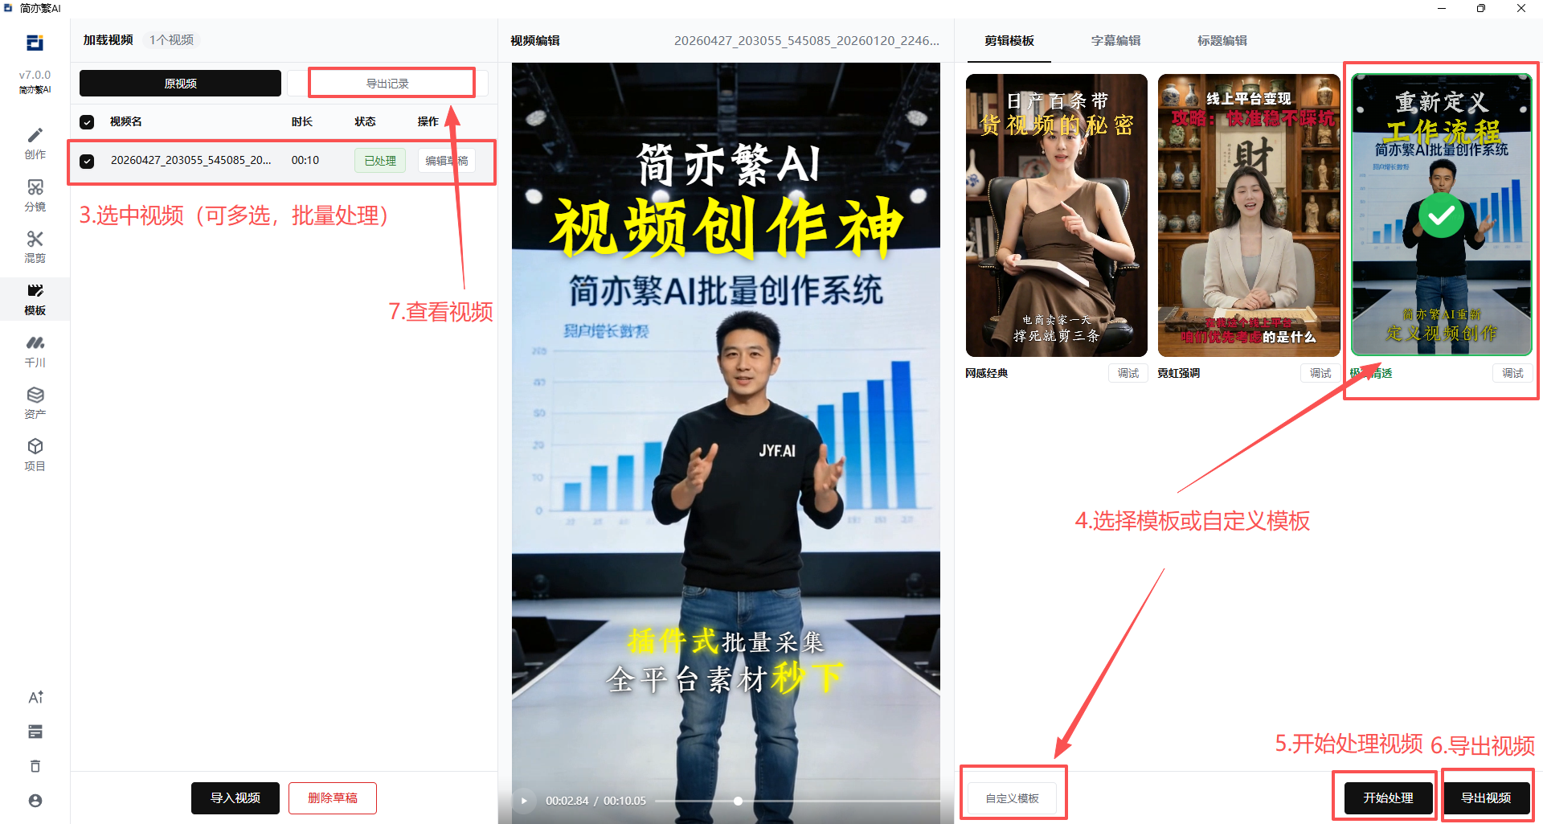Open the card-list icon in the sidebar
Viewport: 1543px width, 824px height.
coord(35,732)
